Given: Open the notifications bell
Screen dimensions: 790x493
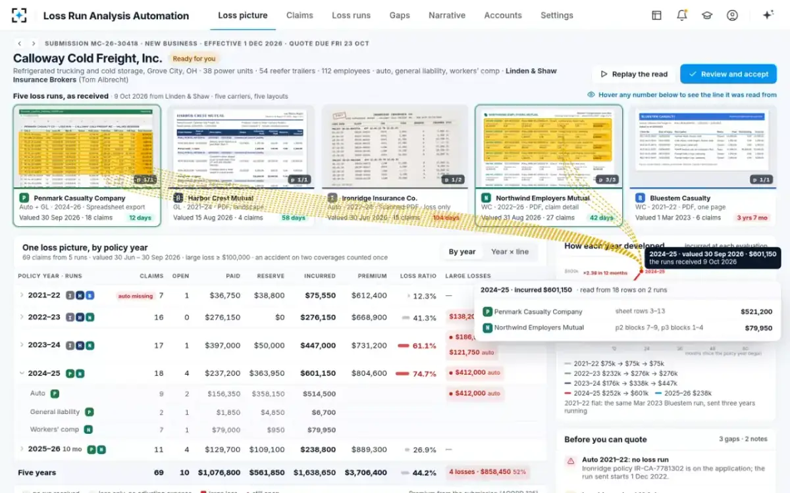Looking at the screenshot, I should 682,15.
